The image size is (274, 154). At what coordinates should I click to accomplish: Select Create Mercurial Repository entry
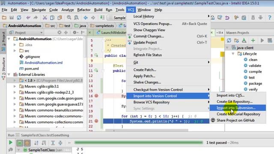(x=238, y=114)
